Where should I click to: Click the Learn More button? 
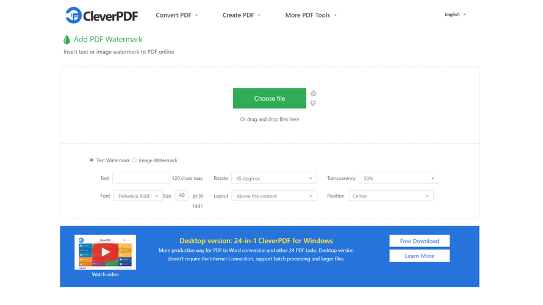(x=419, y=256)
